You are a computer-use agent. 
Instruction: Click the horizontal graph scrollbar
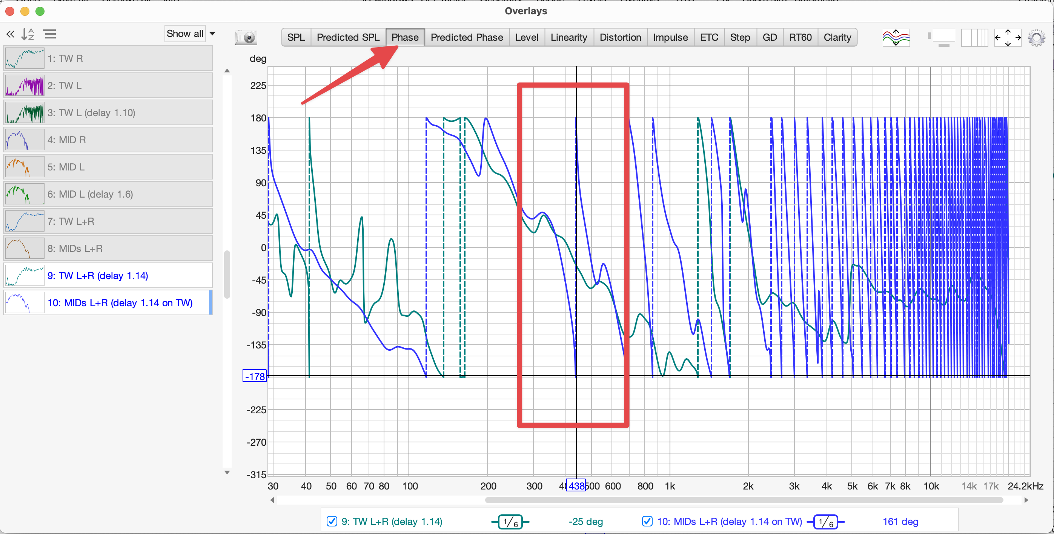pyautogui.click(x=743, y=500)
